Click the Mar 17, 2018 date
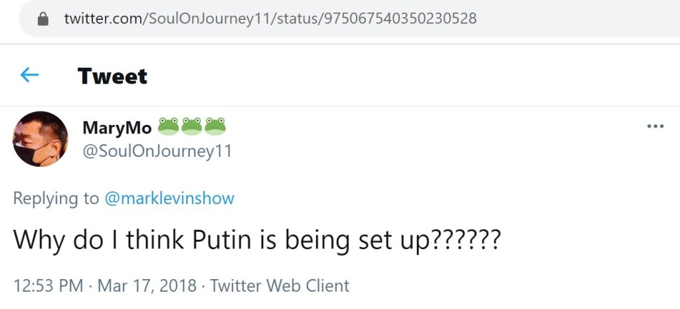 [147, 286]
